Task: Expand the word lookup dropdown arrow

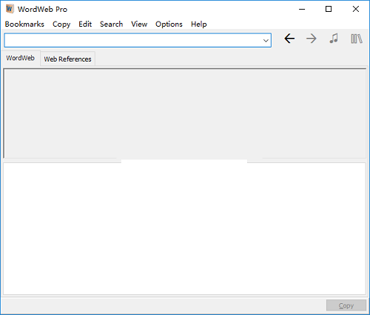Action: [266, 40]
